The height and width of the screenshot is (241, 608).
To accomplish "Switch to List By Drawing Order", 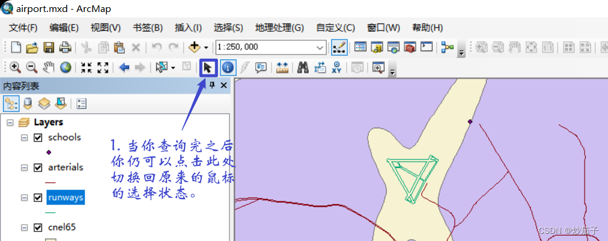I will pyautogui.click(x=11, y=103).
